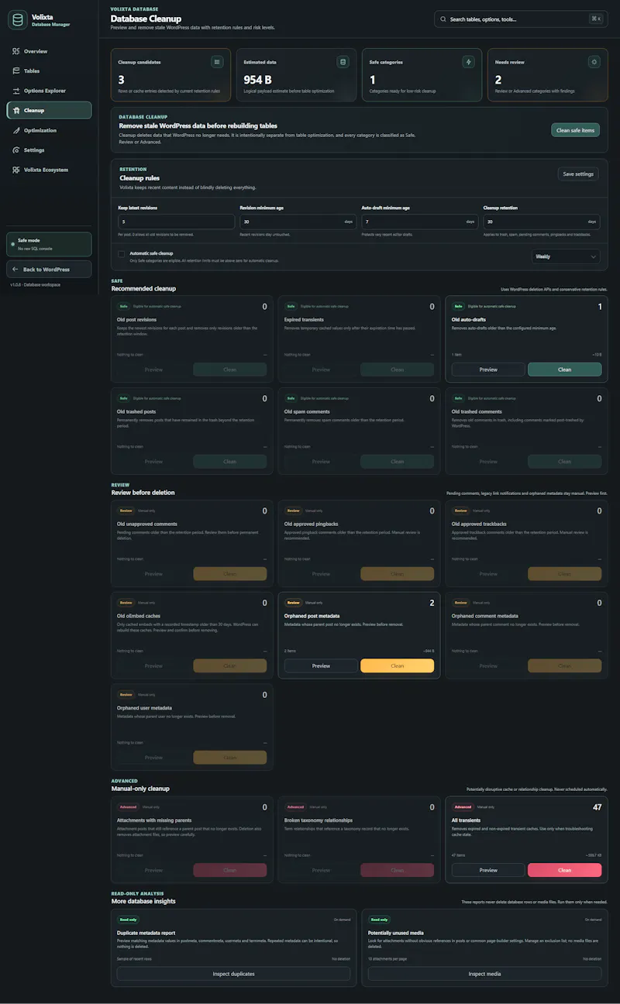Click the Safe badge on Old post revisions
The width and height of the screenshot is (620, 1004).
point(122,307)
